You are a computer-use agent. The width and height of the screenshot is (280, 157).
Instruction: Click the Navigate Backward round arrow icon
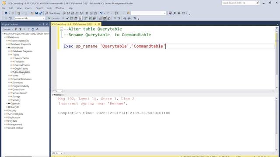[6, 13]
